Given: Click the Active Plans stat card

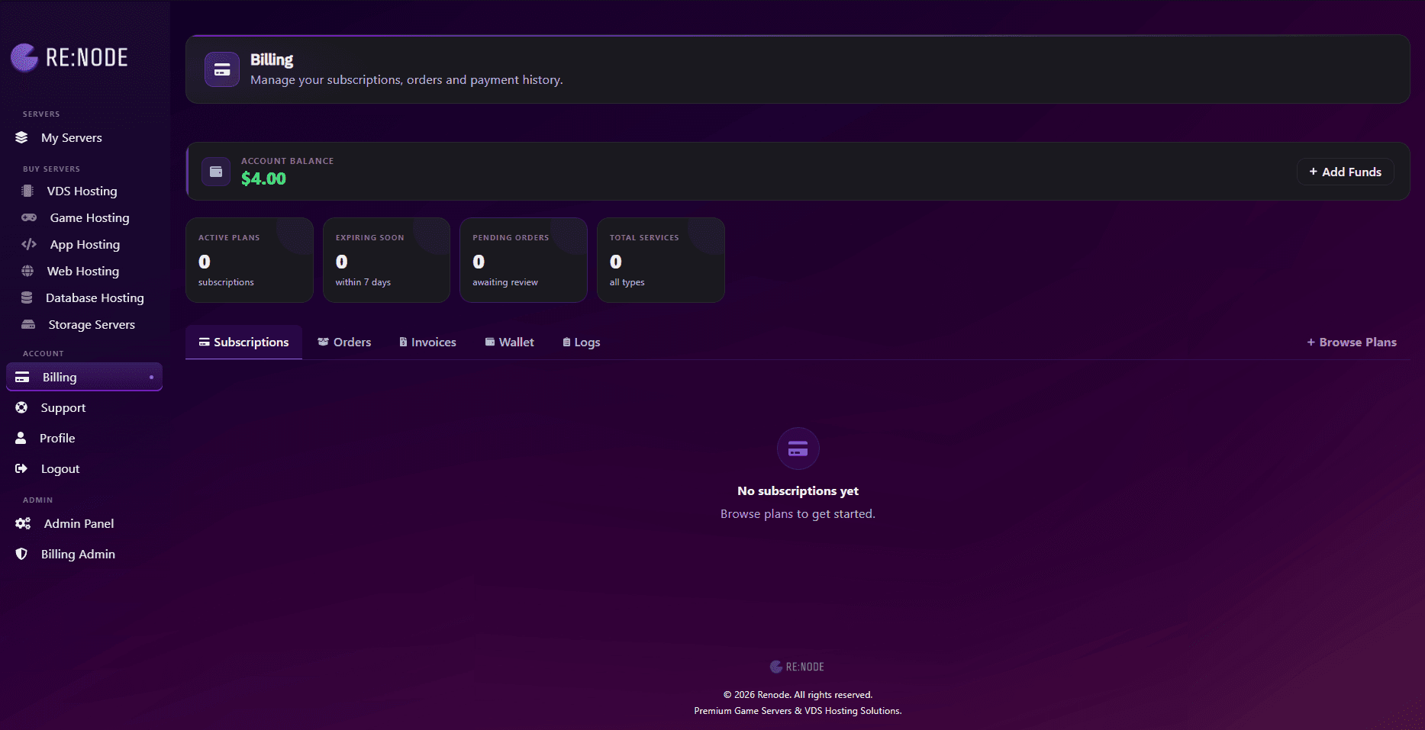Looking at the screenshot, I should (250, 260).
